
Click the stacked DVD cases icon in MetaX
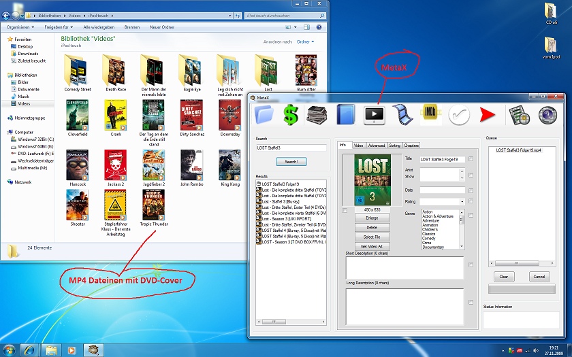pyautogui.click(x=317, y=115)
